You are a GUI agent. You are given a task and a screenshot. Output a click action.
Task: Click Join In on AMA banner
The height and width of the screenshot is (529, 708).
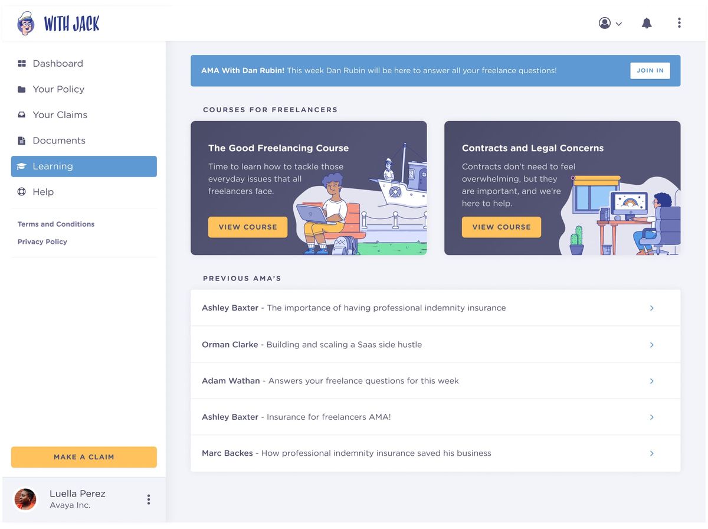pos(650,70)
